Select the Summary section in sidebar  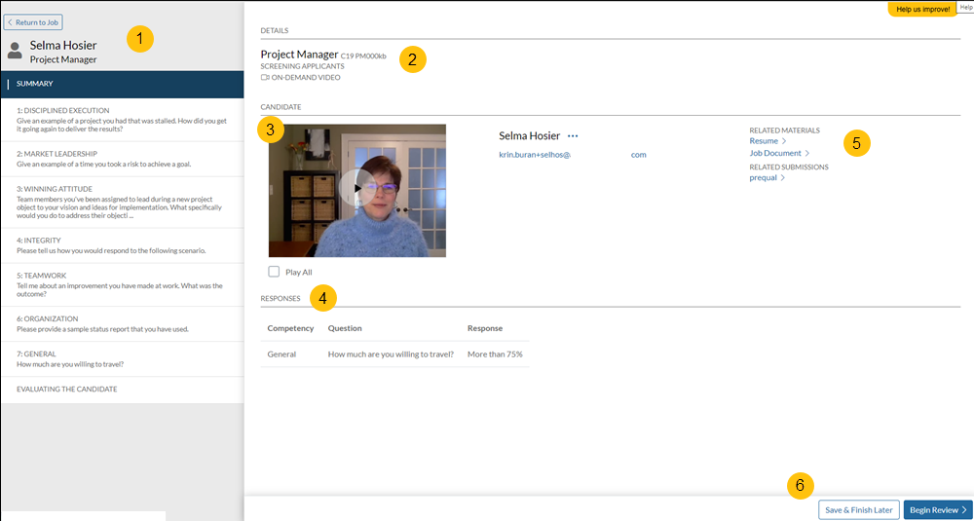(x=35, y=84)
